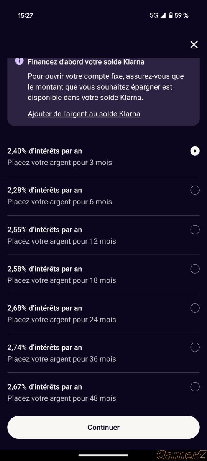Tap the info icon beside Financez d'abord

(x=19, y=61)
